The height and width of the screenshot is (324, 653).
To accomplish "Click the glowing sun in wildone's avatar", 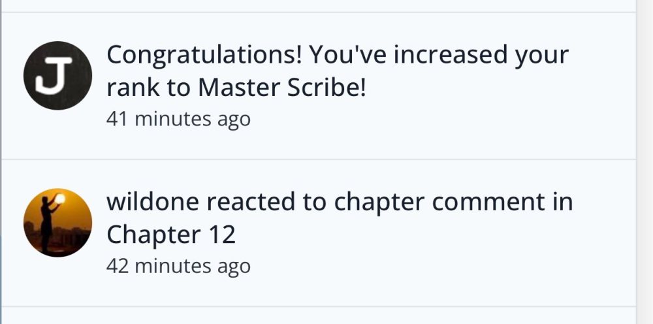I will tap(59, 199).
